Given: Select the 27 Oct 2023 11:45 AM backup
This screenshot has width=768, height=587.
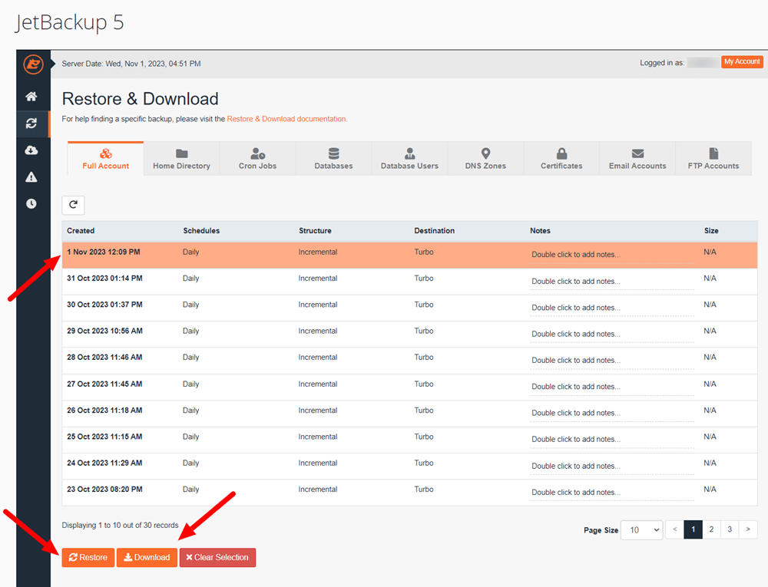Looking at the screenshot, I should [409, 387].
